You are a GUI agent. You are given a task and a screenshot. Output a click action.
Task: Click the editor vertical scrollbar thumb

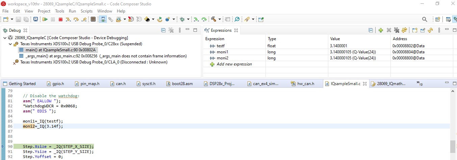(x=453, y=147)
